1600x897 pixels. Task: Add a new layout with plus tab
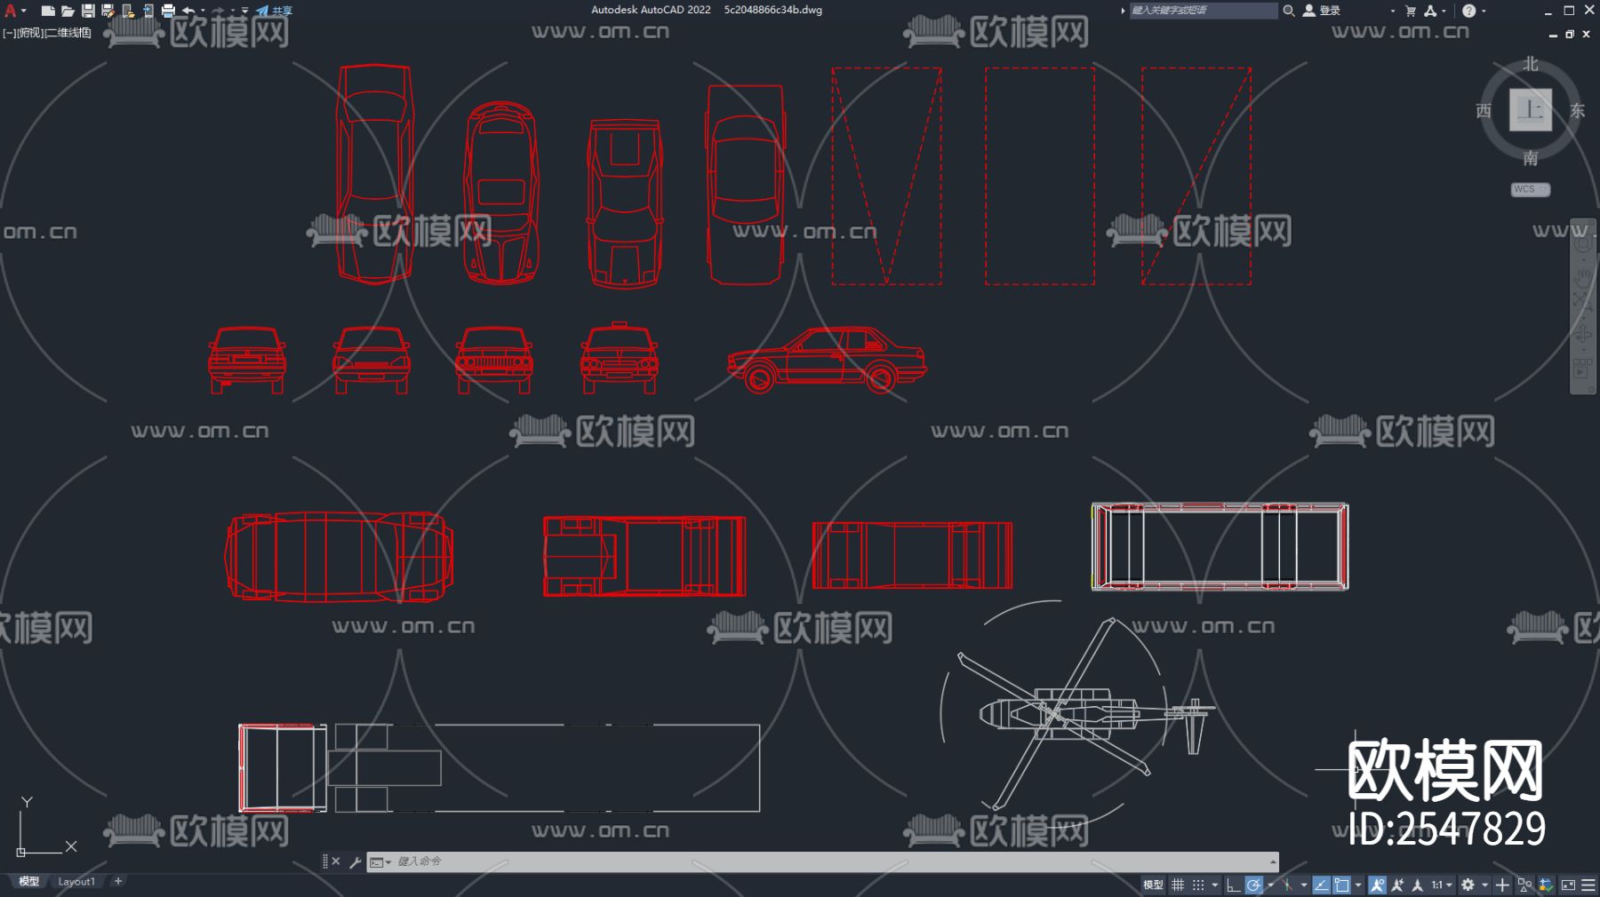tap(118, 881)
